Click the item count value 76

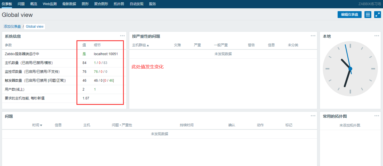[x=84, y=72]
